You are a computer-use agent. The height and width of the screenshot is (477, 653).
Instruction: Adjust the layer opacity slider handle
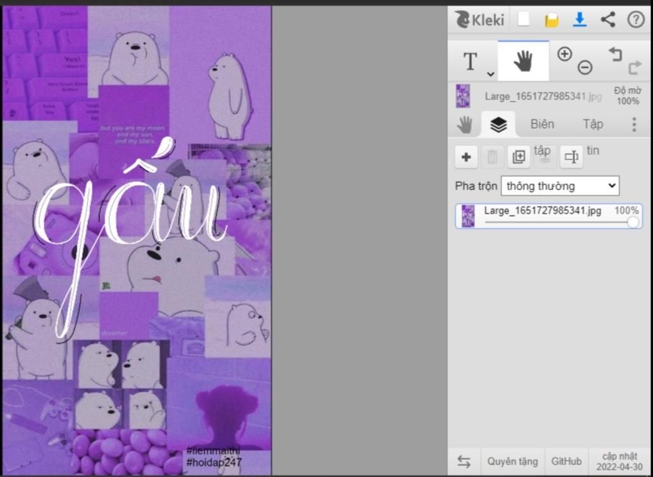click(x=633, y=222)
